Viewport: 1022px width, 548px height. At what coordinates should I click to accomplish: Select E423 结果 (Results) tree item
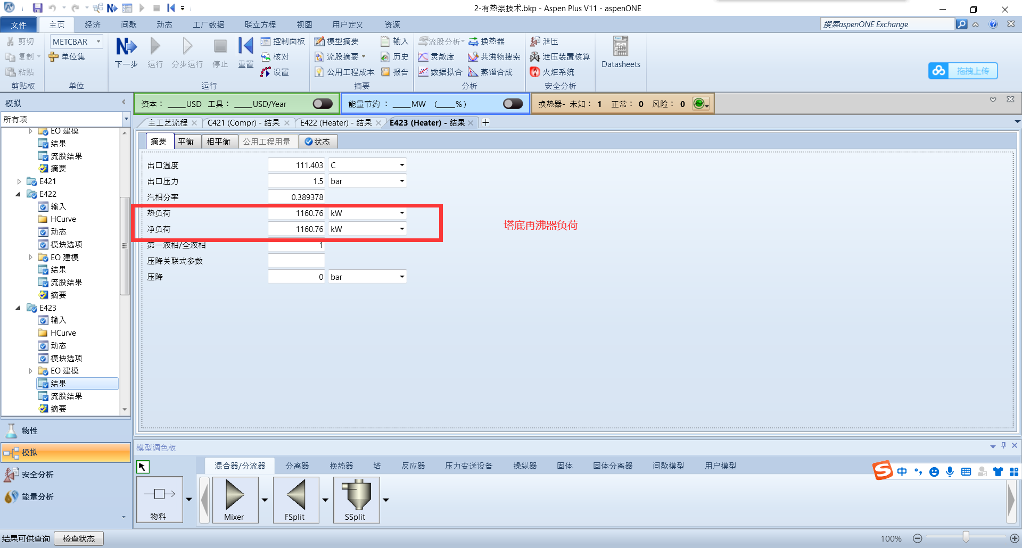pos(77,384)
